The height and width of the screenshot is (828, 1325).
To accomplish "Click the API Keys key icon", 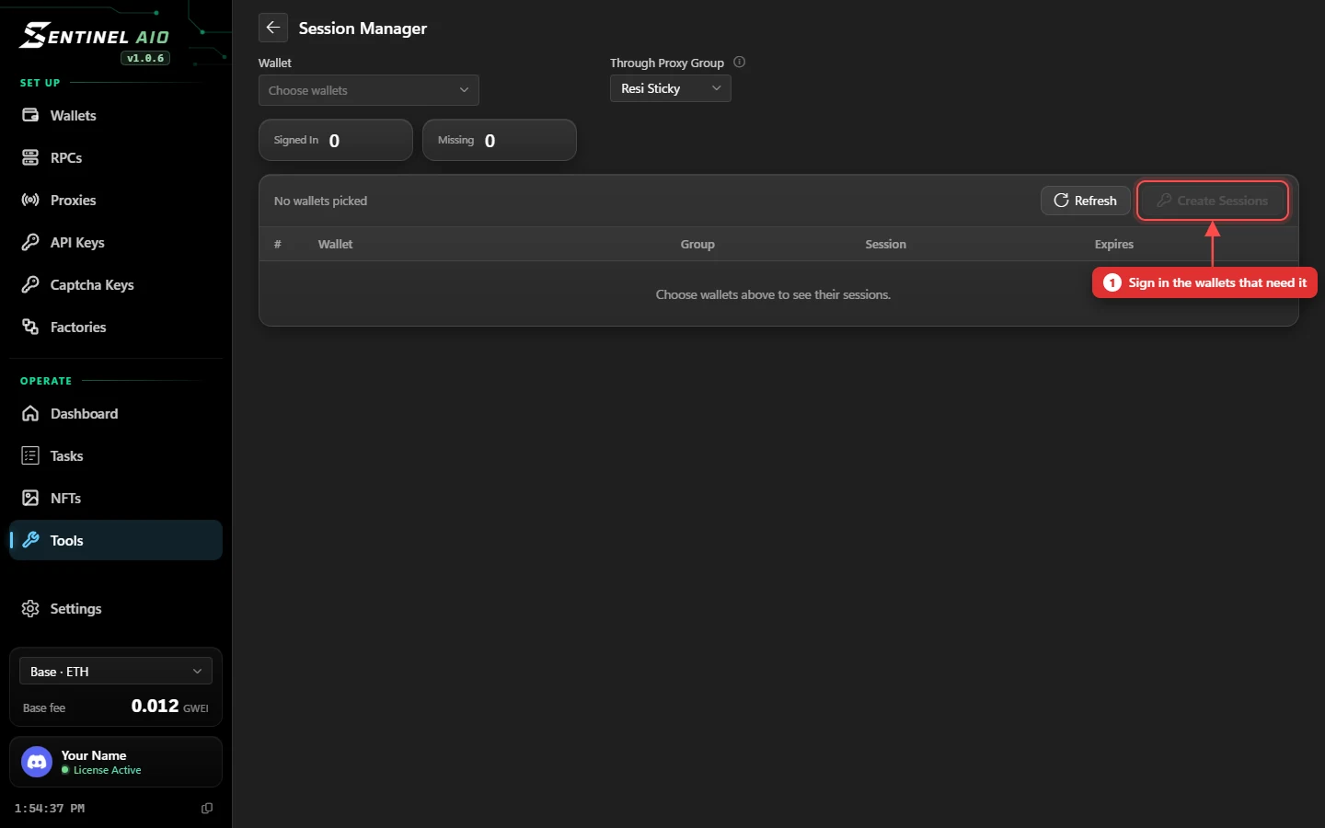I will (30, 242).
